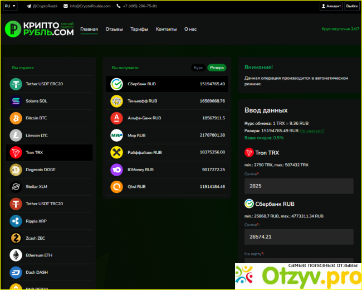Select the Райффайзен RUB row
The height and width of the screenshot is (290, 362).
[x=168, y=152]
